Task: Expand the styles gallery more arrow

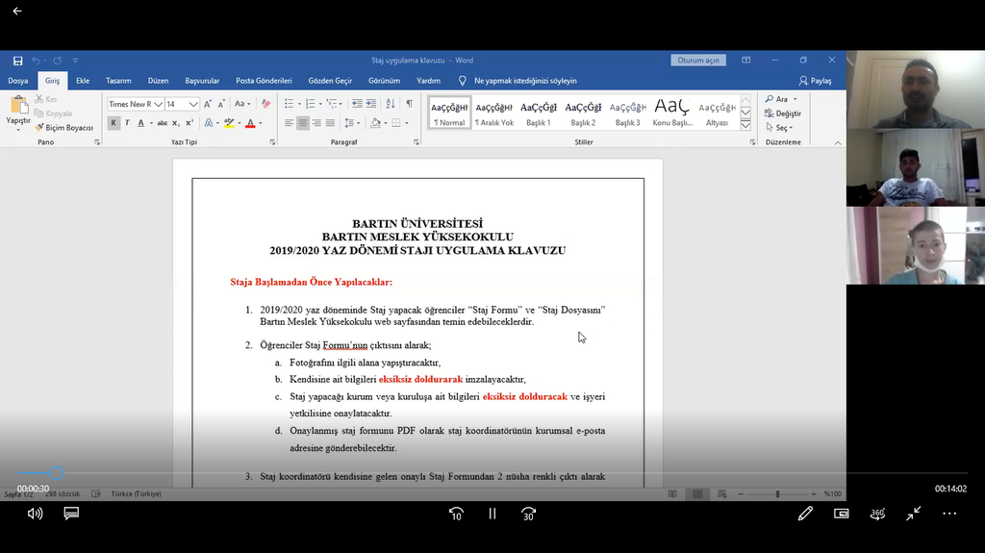Action: [745, 125]
